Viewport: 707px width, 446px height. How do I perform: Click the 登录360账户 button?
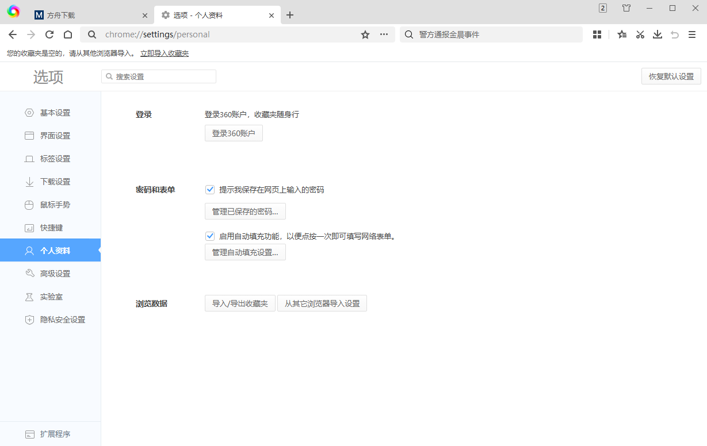pos(234,133)
